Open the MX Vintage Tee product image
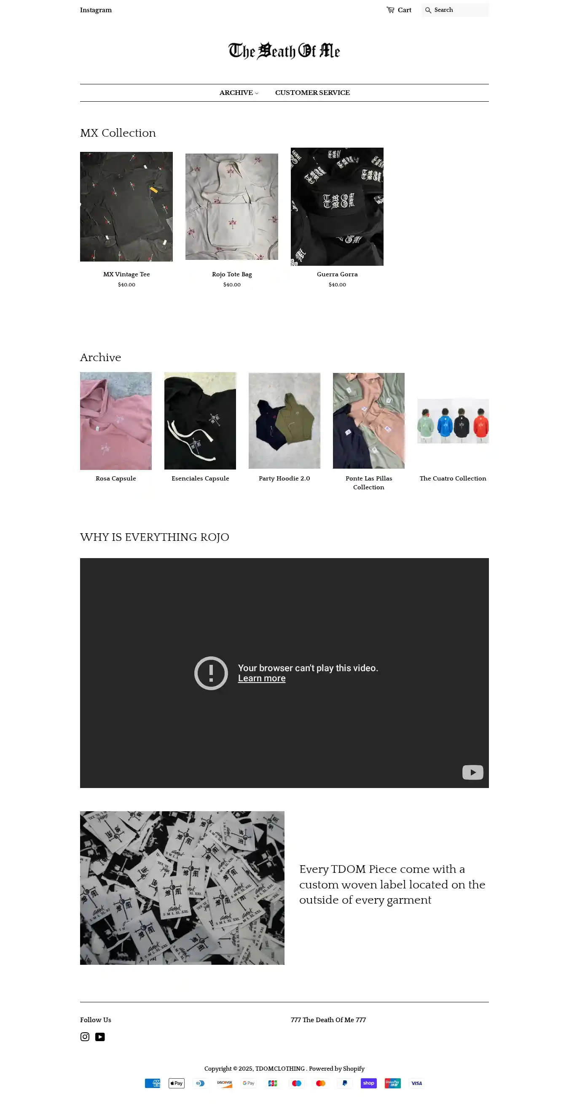569x1104 pixels. [x=126, y=207]
